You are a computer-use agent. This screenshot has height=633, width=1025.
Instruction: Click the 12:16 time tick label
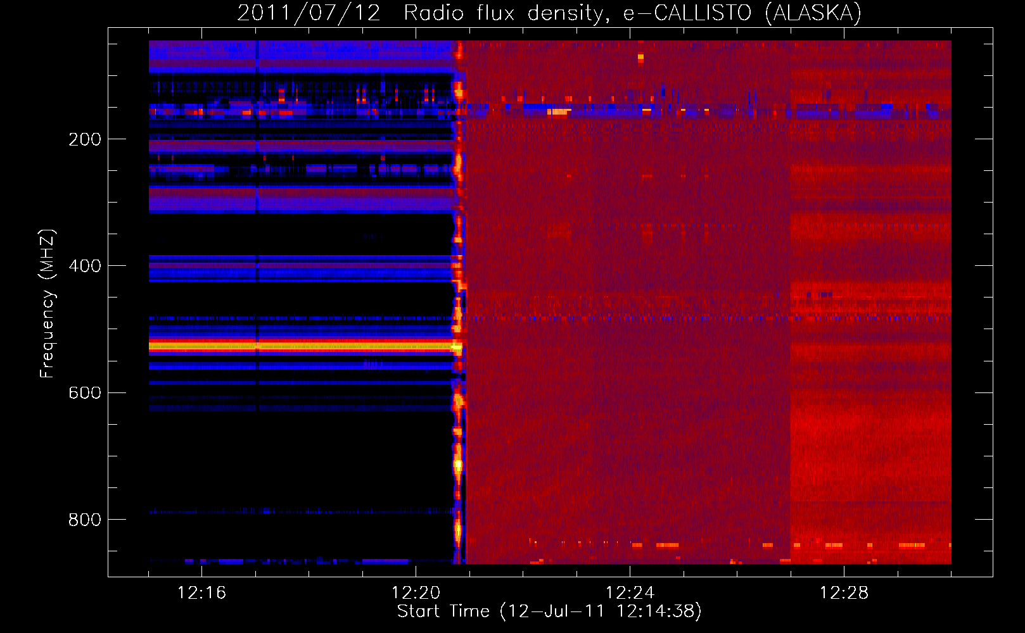pyautogui.click(x=201, y=593)
